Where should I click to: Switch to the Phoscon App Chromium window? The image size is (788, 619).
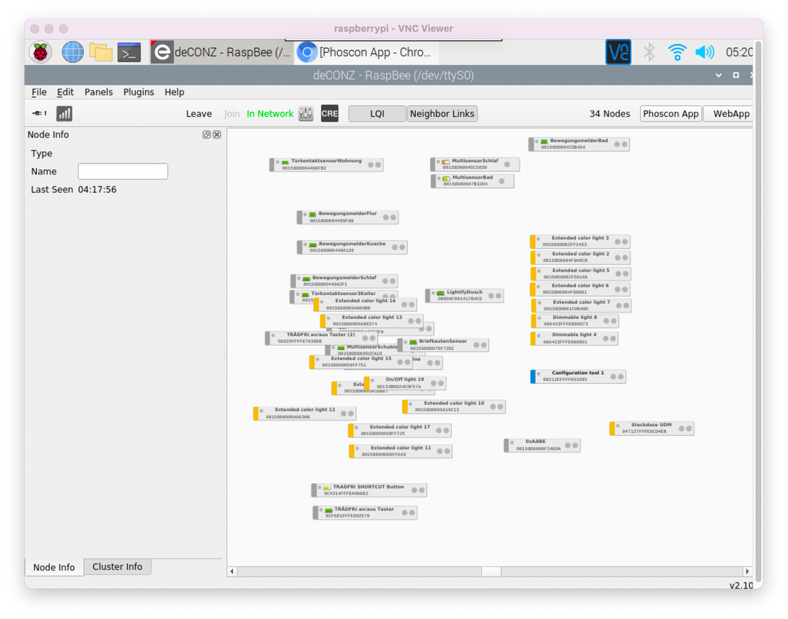(x=365, y=53)
